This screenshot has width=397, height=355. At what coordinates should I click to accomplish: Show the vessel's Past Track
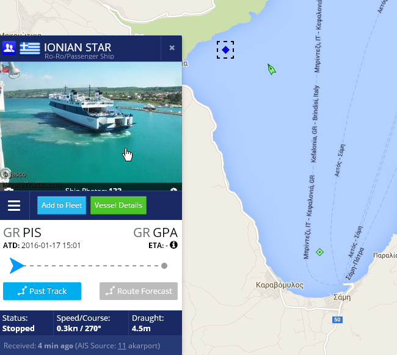point(42,291)
